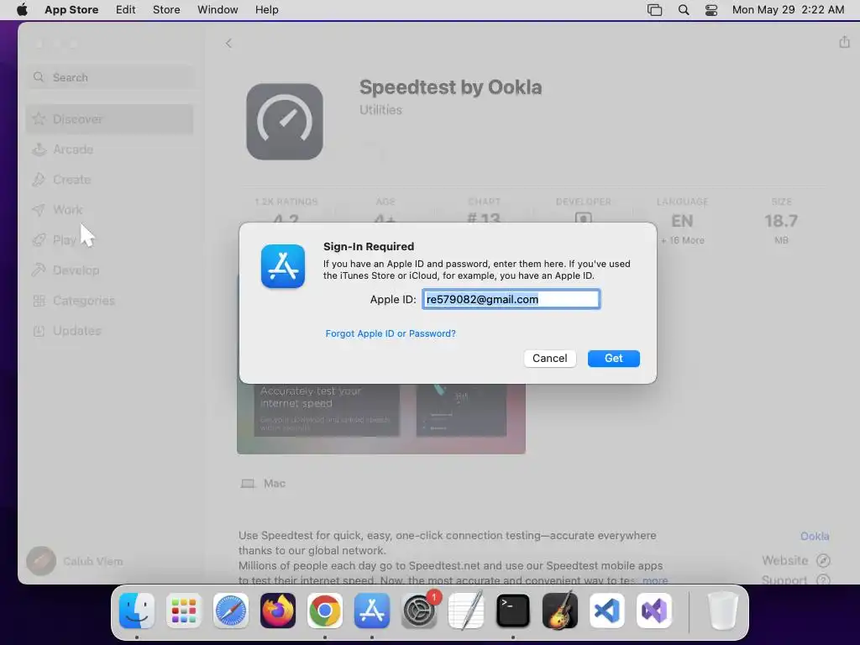
Task: Click the Speedtest by Ookla title
Action: tap(450, 87)
